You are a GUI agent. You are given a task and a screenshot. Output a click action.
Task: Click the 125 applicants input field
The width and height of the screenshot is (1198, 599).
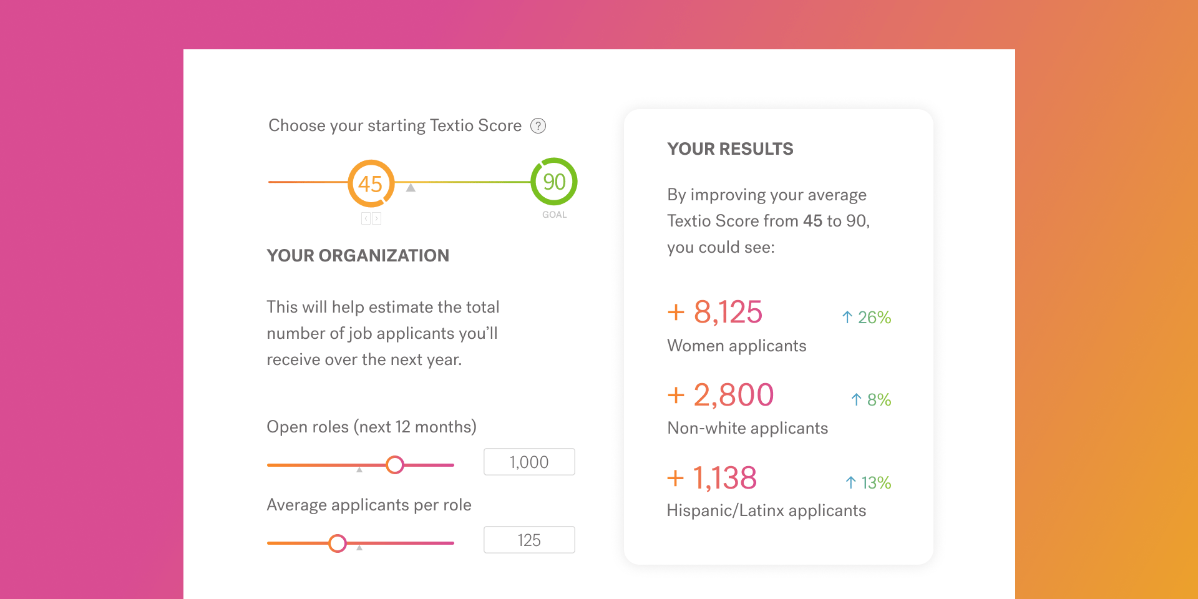coord(528,539)
